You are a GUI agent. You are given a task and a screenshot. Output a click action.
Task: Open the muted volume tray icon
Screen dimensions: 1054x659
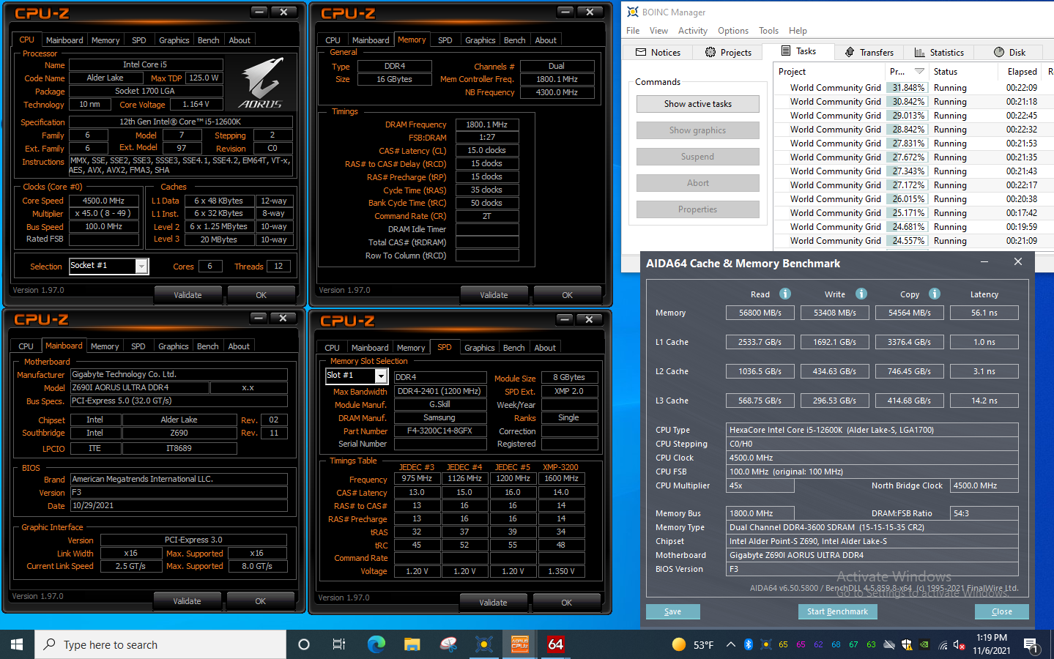click(x=960, y=644)
